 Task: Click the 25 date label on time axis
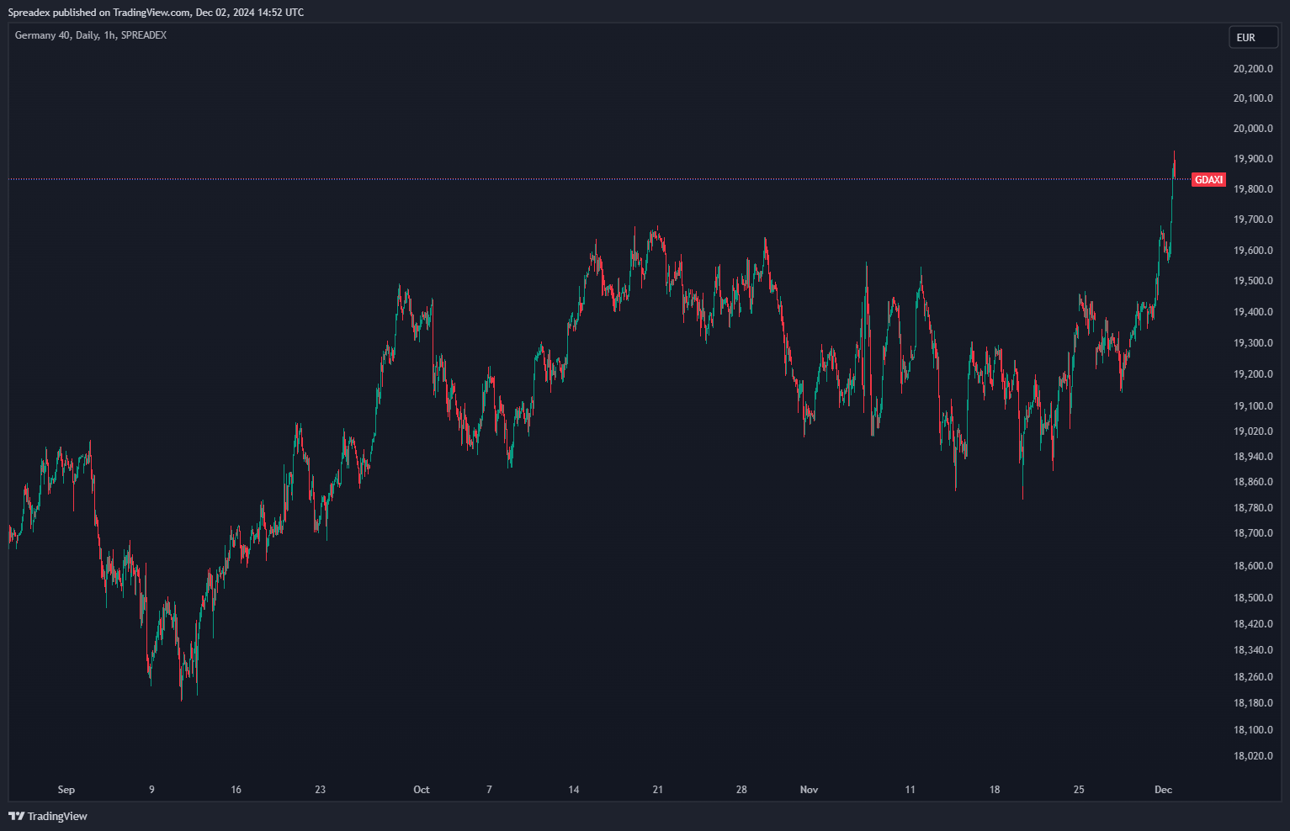[x=1079, y=790]
